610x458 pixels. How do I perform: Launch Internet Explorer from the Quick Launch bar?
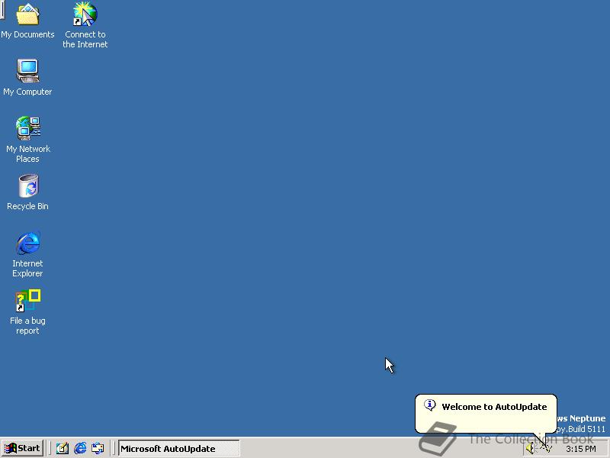click(x=79, y=448)
